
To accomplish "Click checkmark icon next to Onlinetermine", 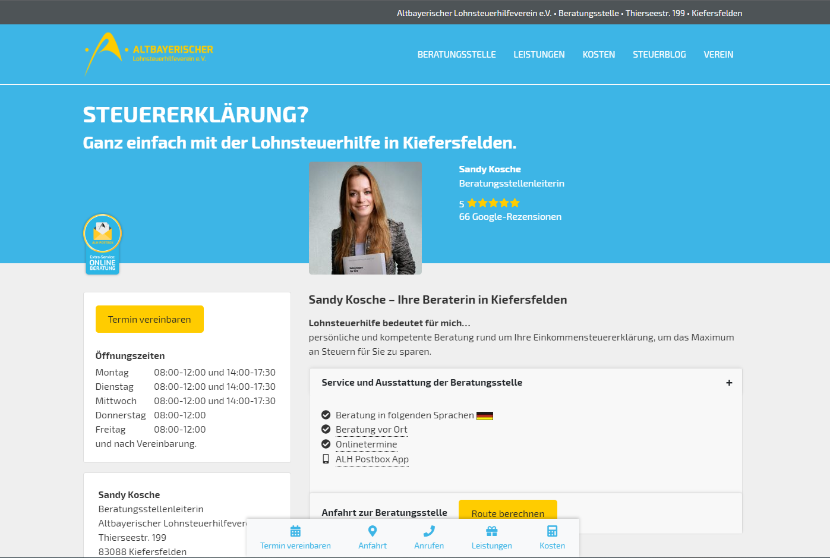I will [x=326, y=444].
